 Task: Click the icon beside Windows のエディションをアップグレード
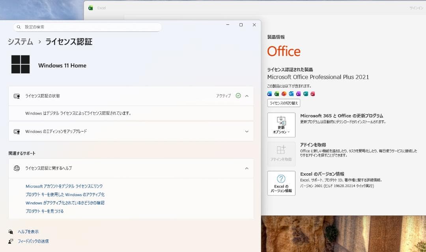point(17,132)
